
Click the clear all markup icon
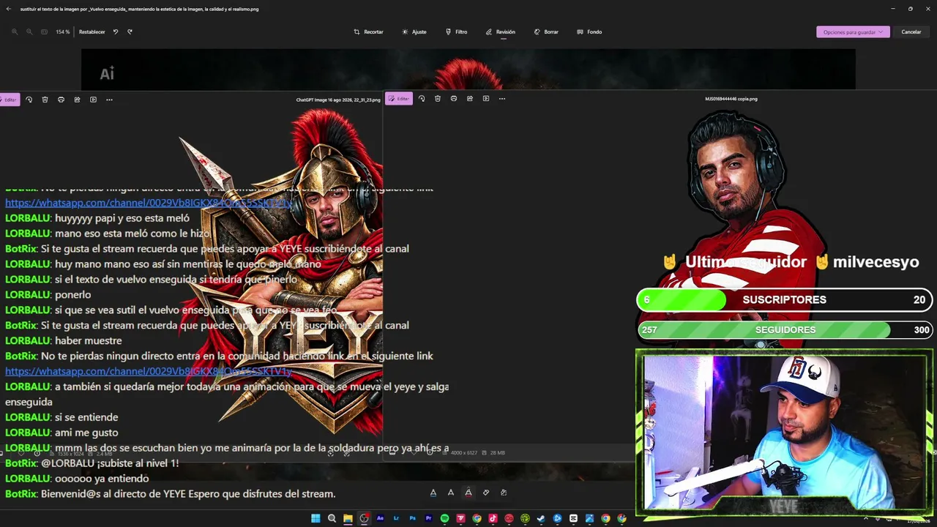tap(504, 493)
